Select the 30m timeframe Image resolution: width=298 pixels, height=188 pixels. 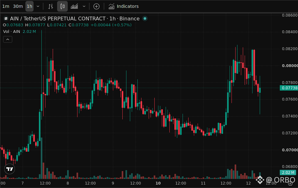coord(18,6)
